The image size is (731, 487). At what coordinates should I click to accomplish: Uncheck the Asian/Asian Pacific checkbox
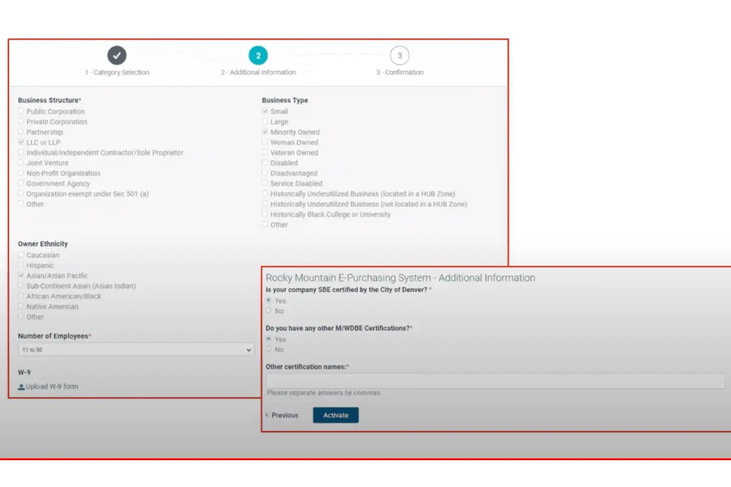21,276
